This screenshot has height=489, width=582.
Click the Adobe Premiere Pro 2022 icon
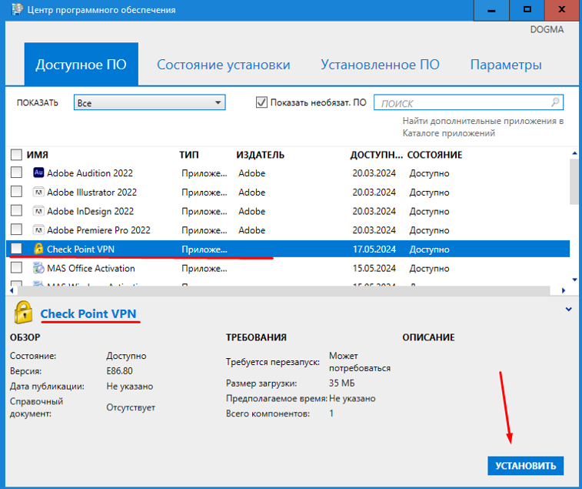[x=39, y=230]
